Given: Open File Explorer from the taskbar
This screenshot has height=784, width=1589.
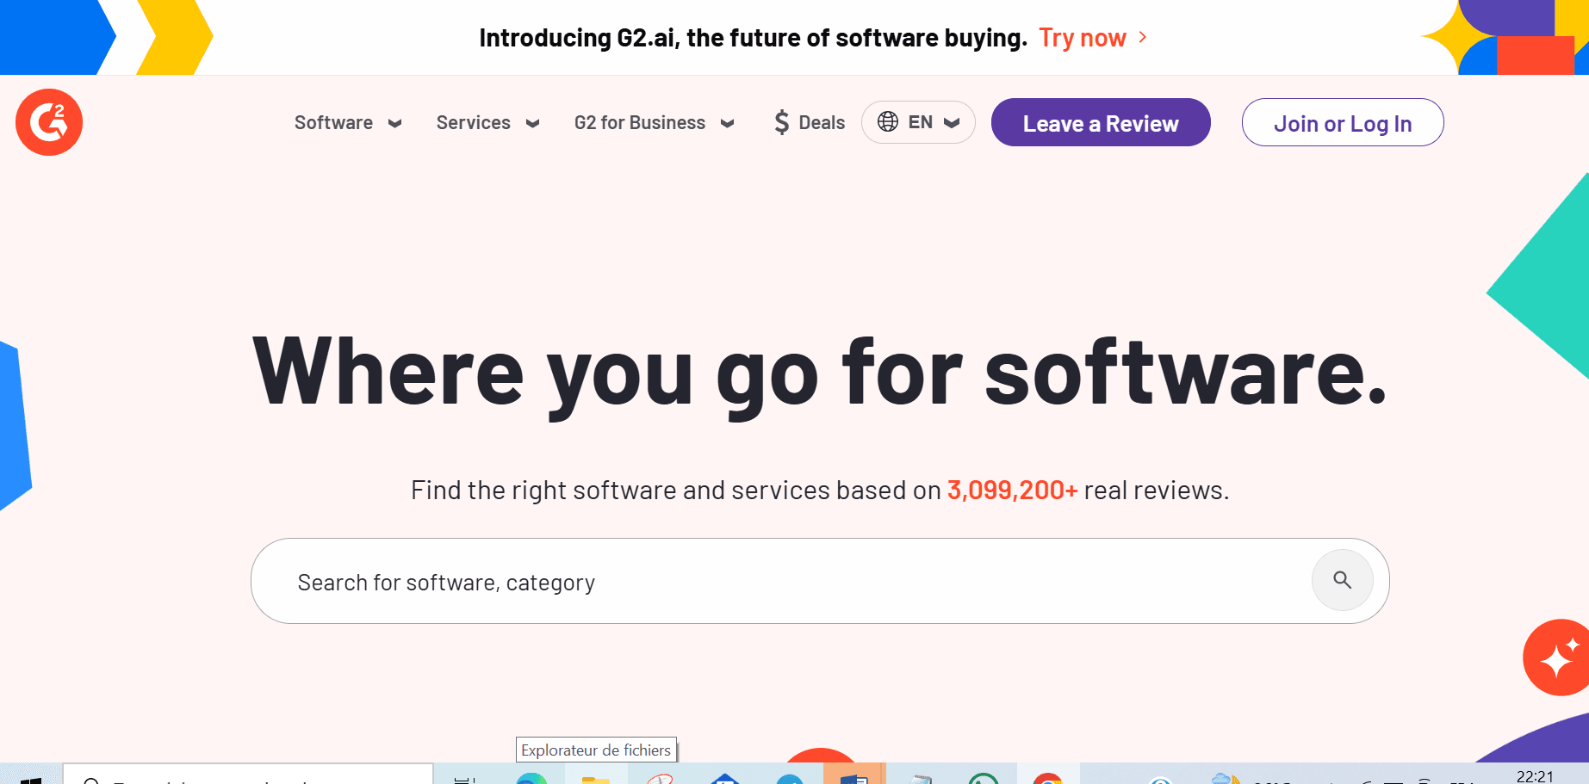Looking at the screenshot, I should click(x=595, y=778).
